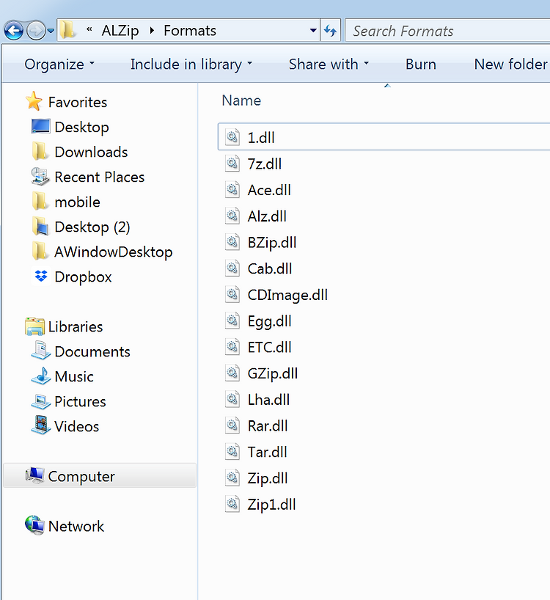Select the Lha.dll file icon
The width and height of the screenshot is (550, 600).
[232, 399]
